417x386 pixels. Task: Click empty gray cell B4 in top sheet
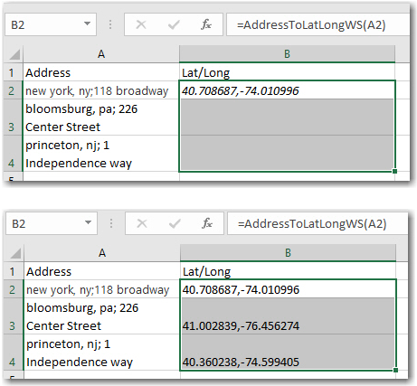click(287, 154)
